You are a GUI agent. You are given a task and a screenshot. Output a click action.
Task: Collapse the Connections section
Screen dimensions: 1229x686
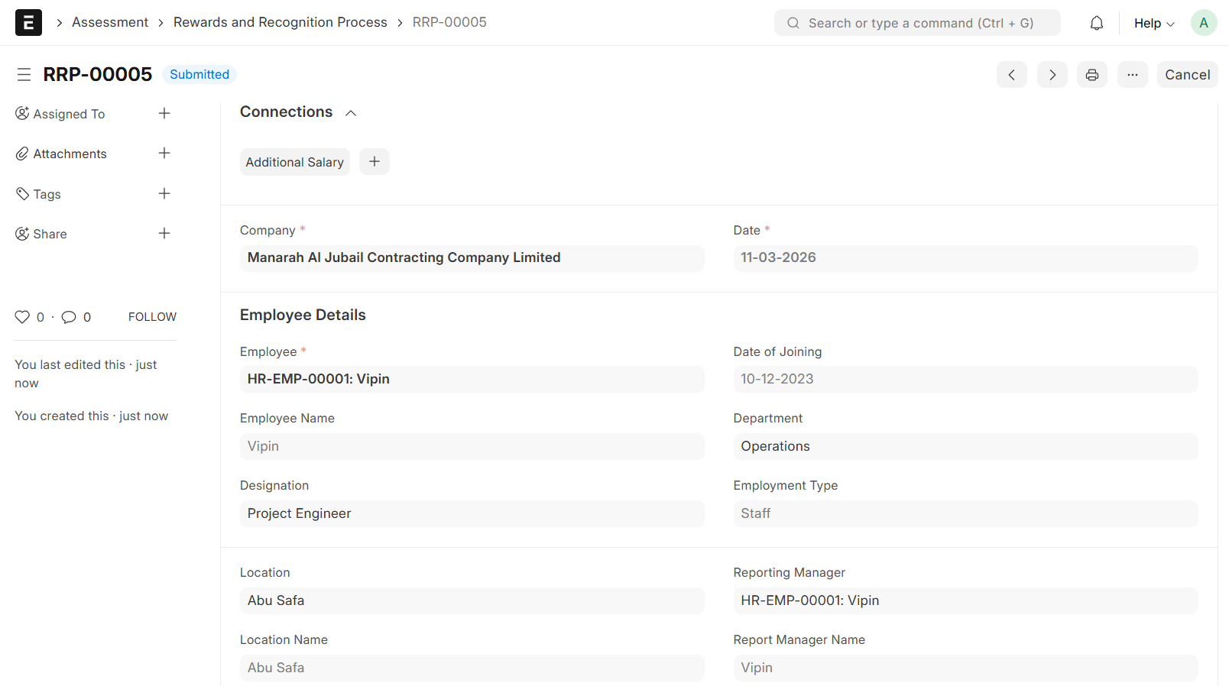click(351, 113)
